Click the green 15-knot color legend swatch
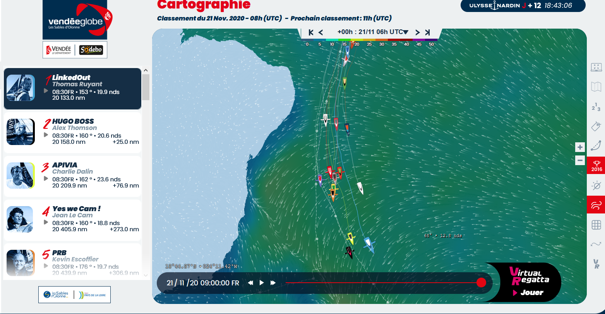This screenshot has width=605, height=314. tap(344, 40)
